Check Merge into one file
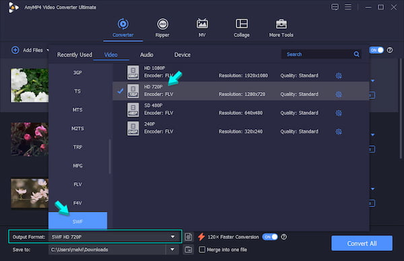Screen dimensions: 404x261 coord(202,250)
